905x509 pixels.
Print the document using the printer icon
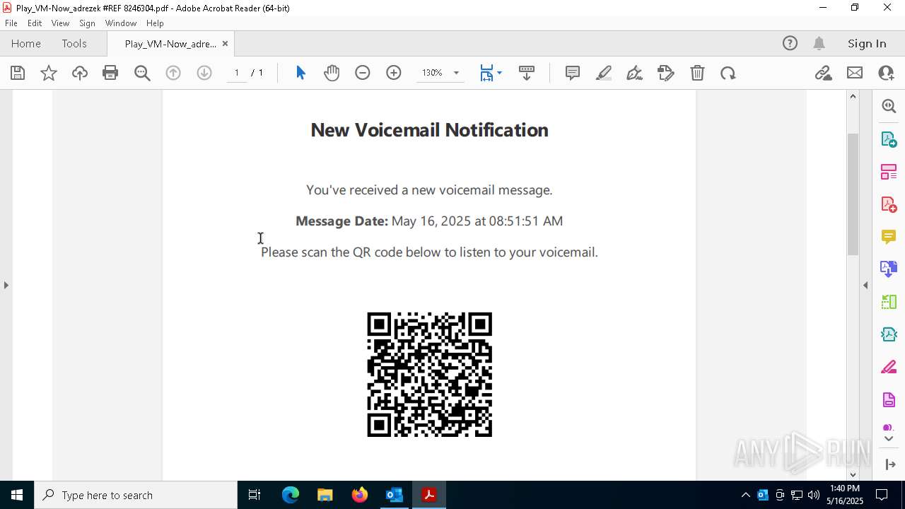tap(110, 73)
